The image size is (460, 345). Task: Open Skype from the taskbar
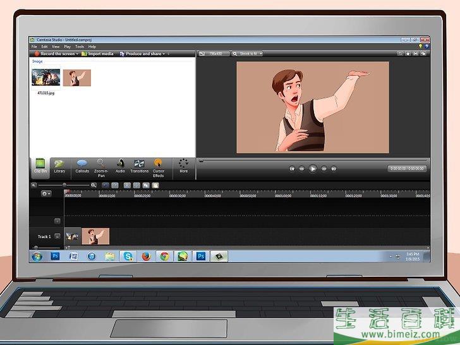(x=128, y=257)
